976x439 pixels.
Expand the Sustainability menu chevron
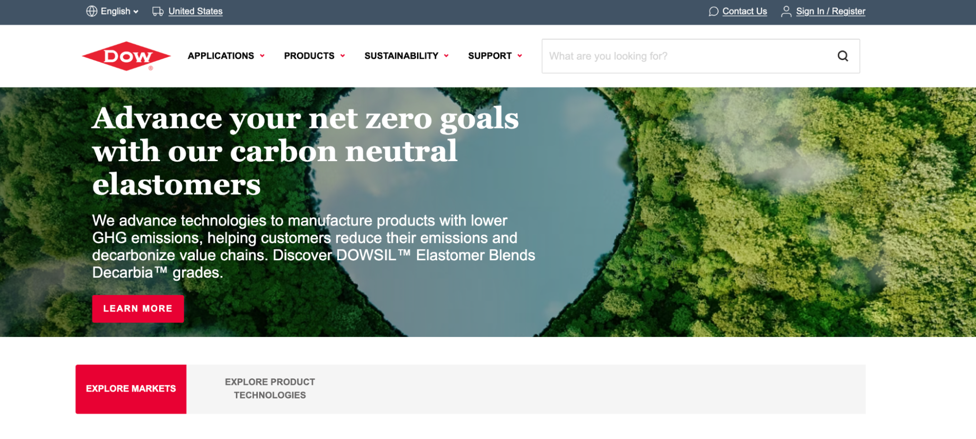click(446, 56)
